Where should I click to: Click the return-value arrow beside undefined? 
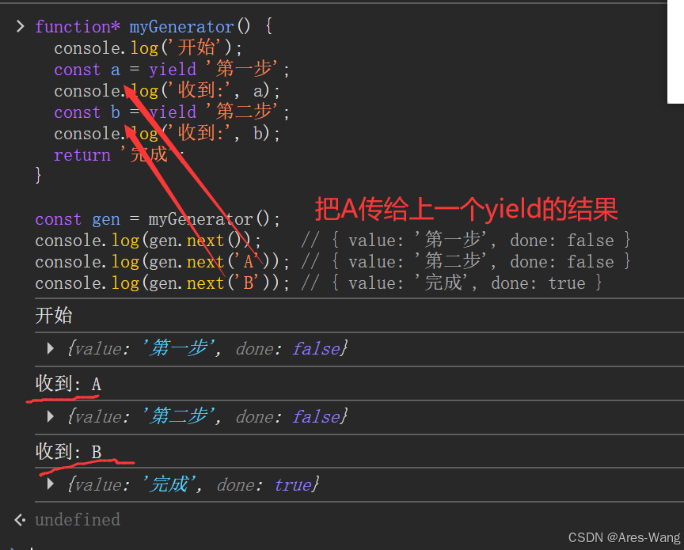20,519
